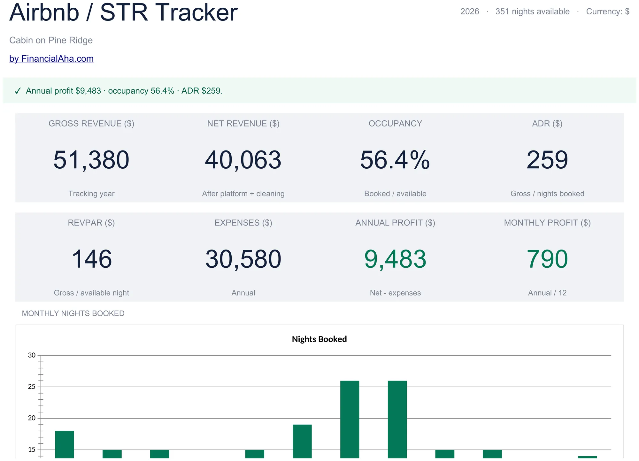Screen dimensions: 639x461
Task: Click the 20 label on the chart axis
Action: [x=32, y=418]
